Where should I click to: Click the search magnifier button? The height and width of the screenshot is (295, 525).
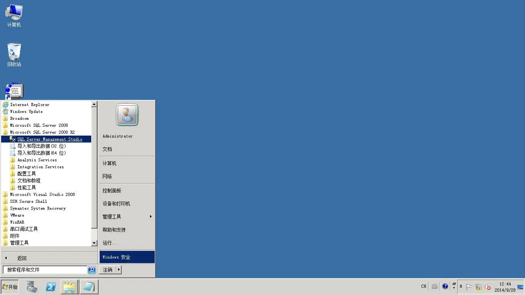[92, 270]
